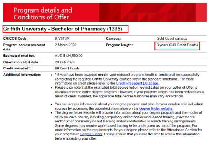The width and height of the screenshot is (209, 147).
Task: Open the Credit Precedent Database link
Action: (137, 83)
